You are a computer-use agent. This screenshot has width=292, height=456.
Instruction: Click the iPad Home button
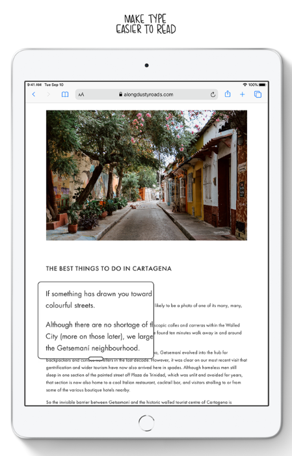146,423
